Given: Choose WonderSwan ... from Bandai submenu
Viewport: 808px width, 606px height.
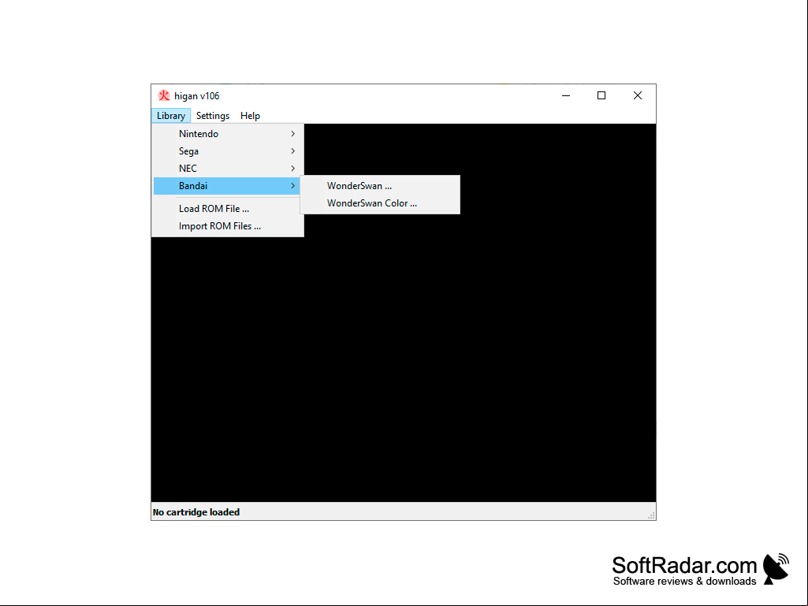Looking at the screenshot, I should [380, 186].
